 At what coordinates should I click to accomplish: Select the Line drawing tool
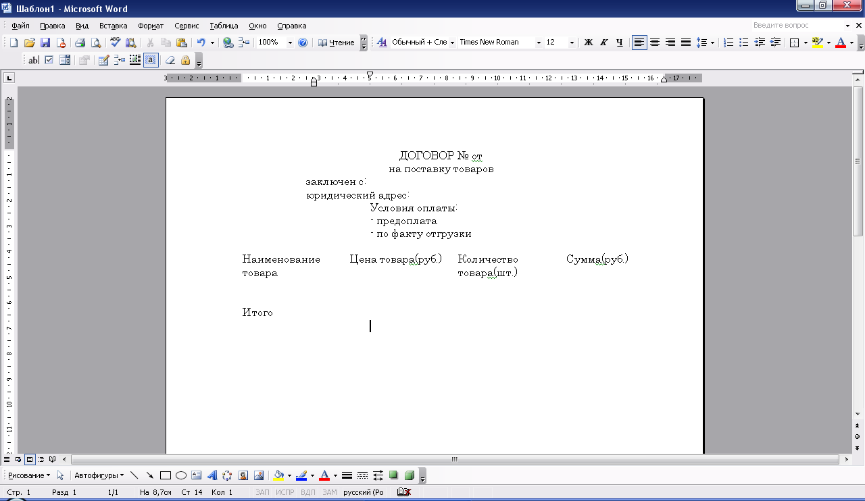coord(134,475)
